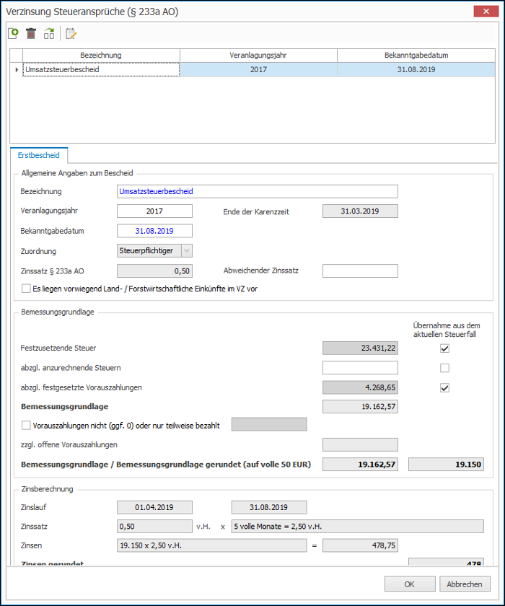Click the Zinslauf end date 31.08.2019
This screenshot has width=505, height=606.
269,507
